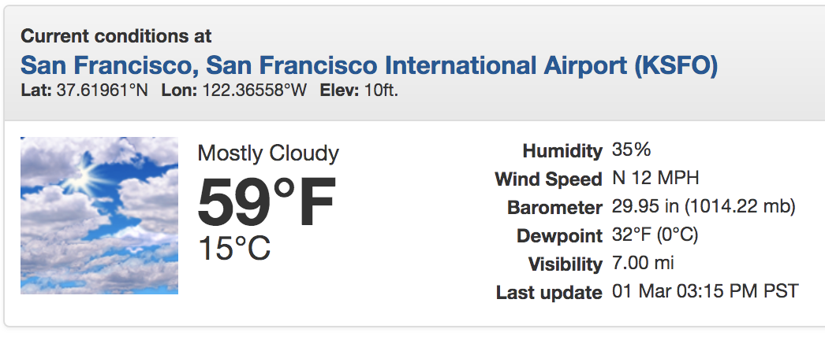Select the 32°F (0°C) dewpoint value
This screenshot has width=825, height=340.
[655, 235]
